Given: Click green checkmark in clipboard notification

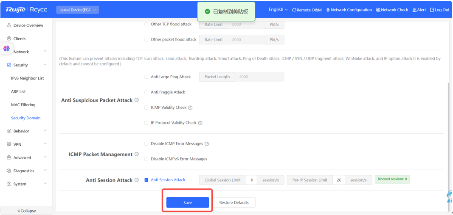Looking at the screenshot, I should point(207,11).
